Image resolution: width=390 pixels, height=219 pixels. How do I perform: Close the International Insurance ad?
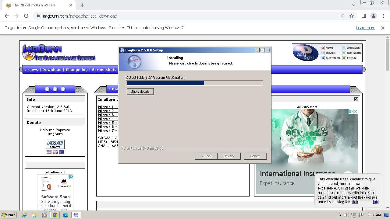(355, 112)
